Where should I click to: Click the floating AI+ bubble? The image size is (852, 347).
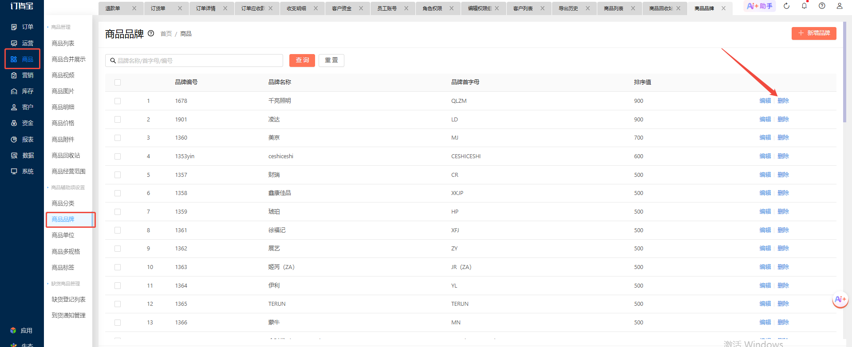[x=840, y=300]
